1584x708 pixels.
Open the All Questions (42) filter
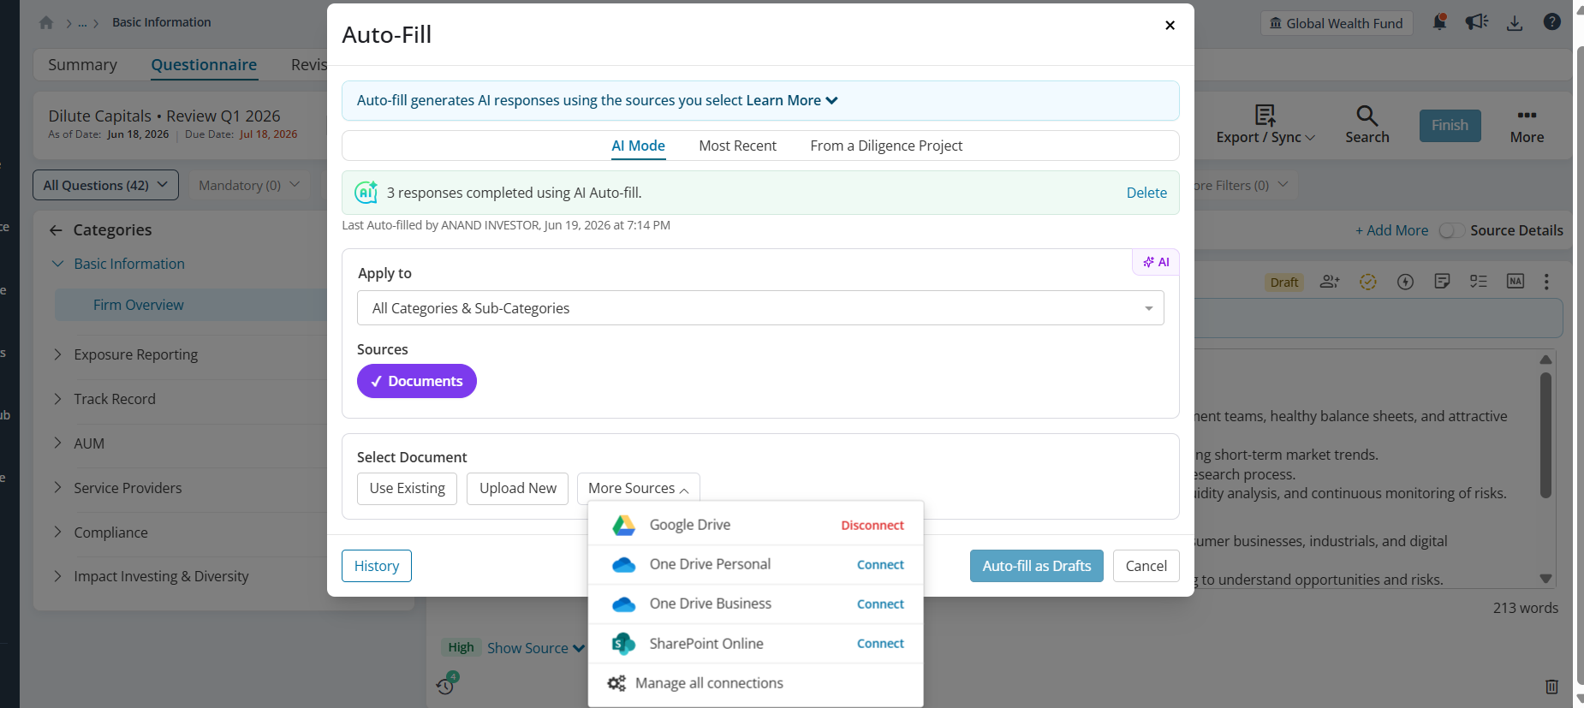click(x=105, y=185)
